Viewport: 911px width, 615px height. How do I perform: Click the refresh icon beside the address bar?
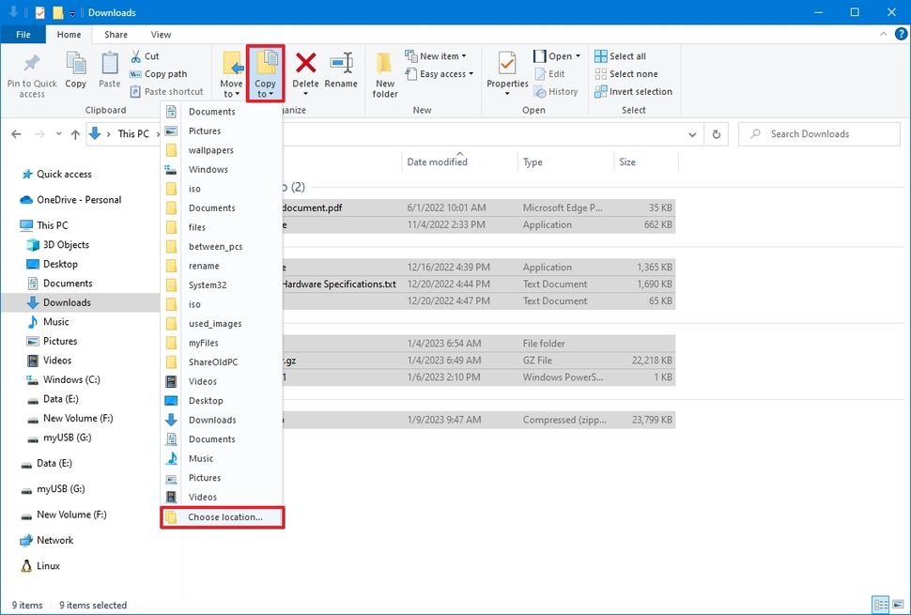point(717,133)
